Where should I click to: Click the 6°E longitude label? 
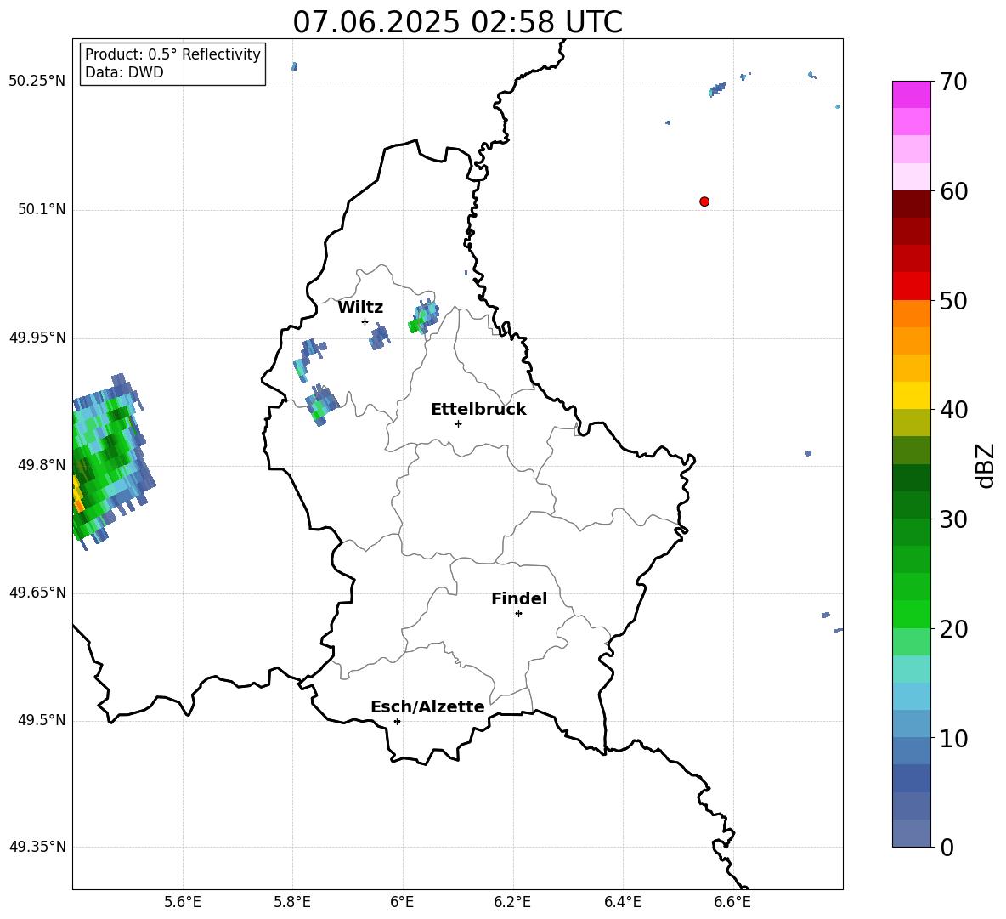click(x=402, y=902)
